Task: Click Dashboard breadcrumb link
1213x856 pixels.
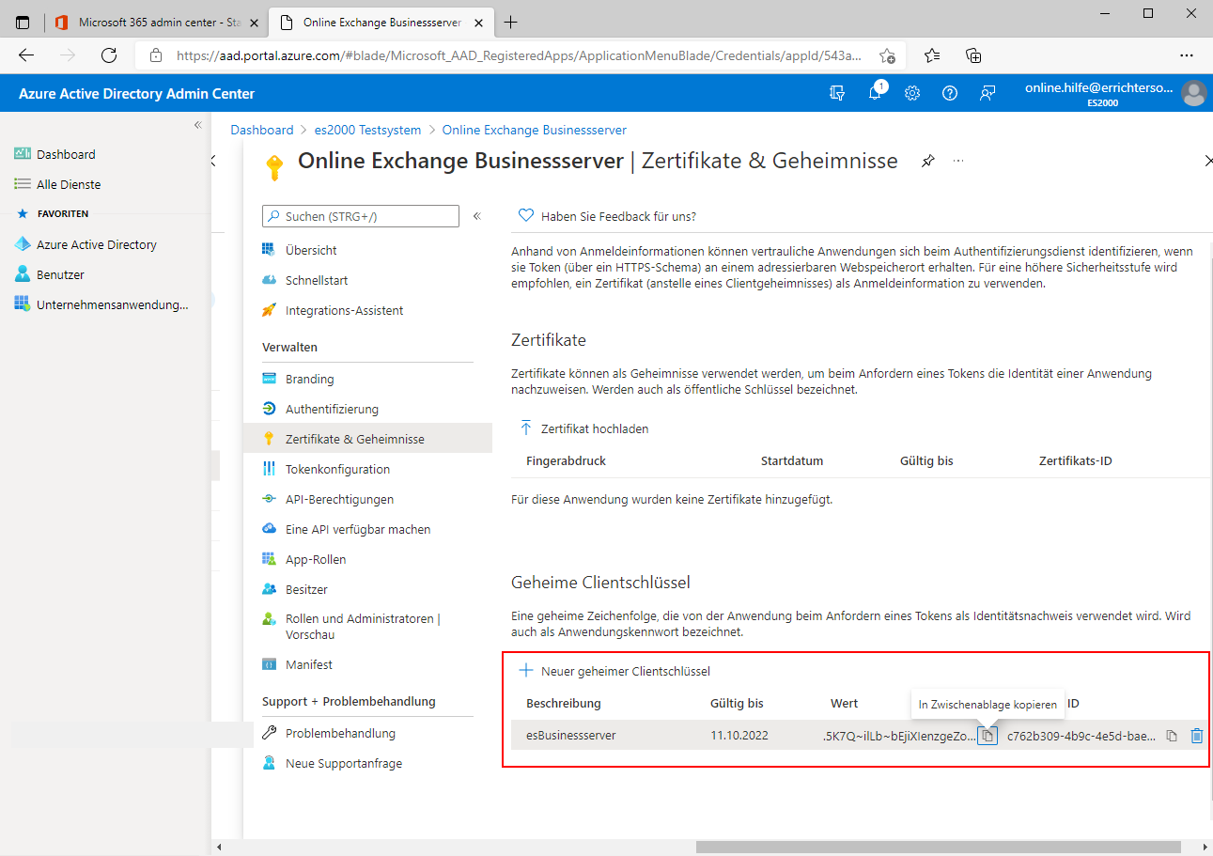Action: click(x=262, y=130)
